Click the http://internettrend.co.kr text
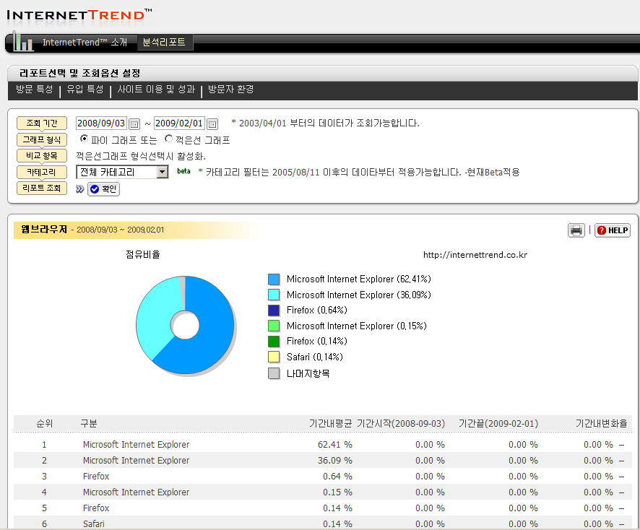The width and height of the screenshot is (640, 530). (x=475, y=255)
